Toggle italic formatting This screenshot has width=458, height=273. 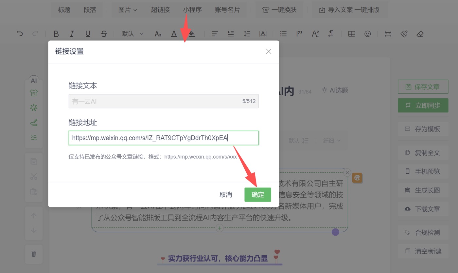(72, 34)
